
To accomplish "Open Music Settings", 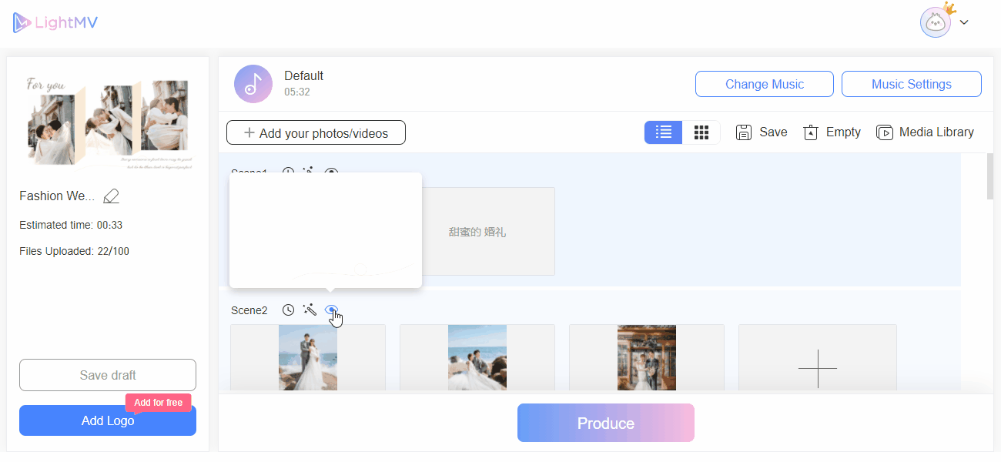I will [911, 83].
